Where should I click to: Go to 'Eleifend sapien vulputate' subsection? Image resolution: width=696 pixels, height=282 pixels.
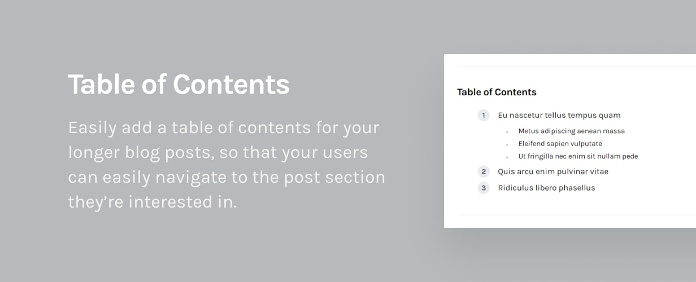[x=560, y=144]
